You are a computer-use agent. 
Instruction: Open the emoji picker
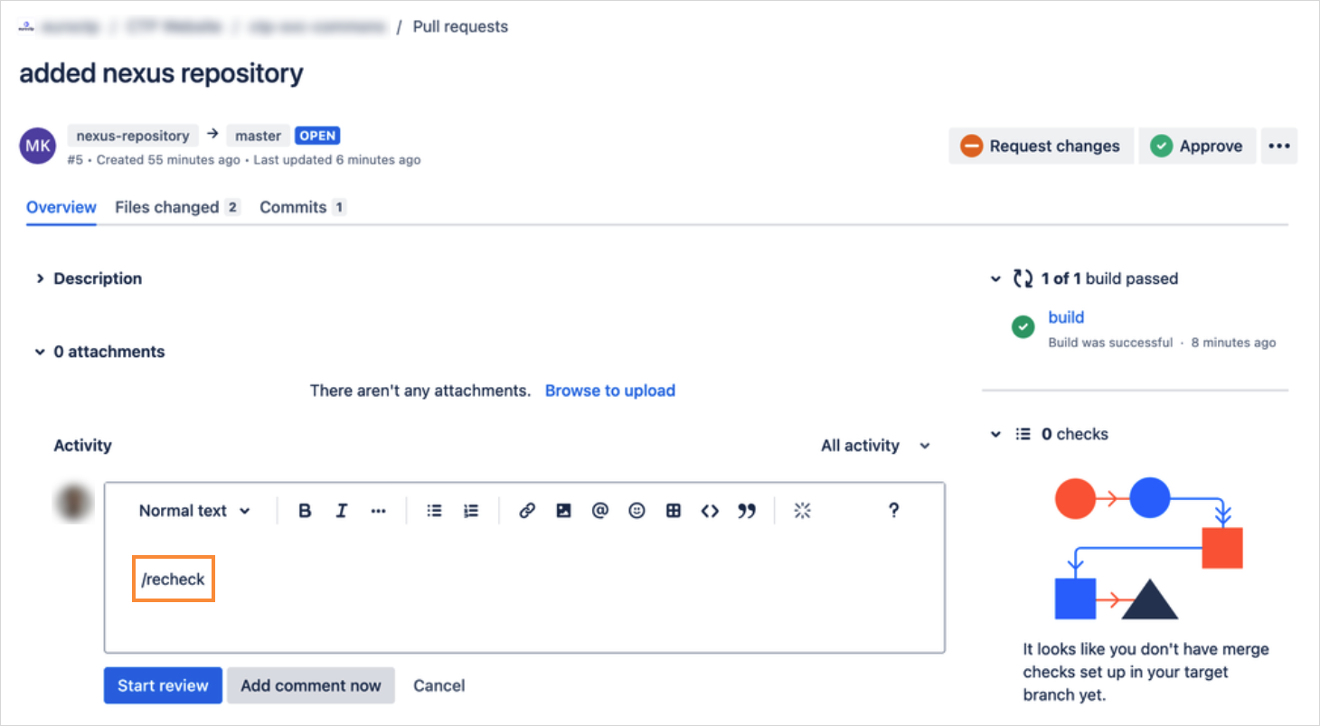(636, 510)
